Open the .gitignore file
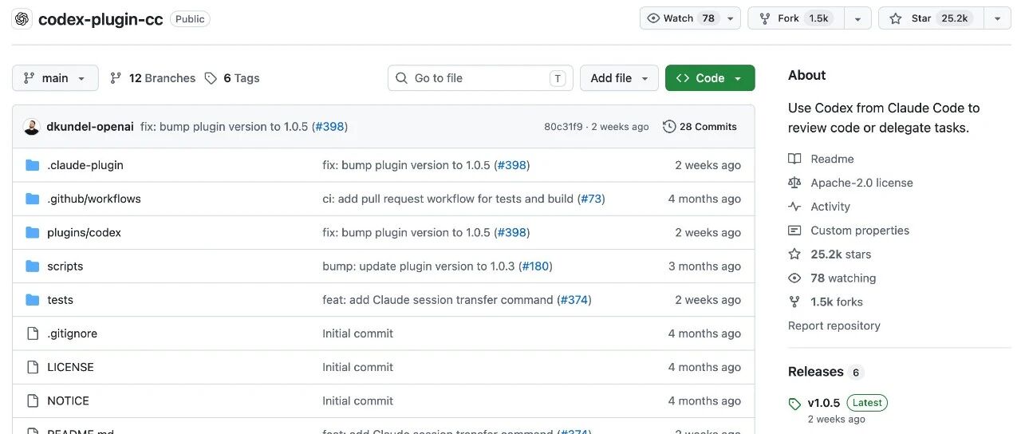This screenshot has height=434, width=1021. tap(72, 333)
